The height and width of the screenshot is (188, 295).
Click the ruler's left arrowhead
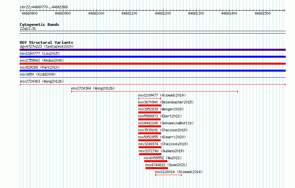click(21, 11)
